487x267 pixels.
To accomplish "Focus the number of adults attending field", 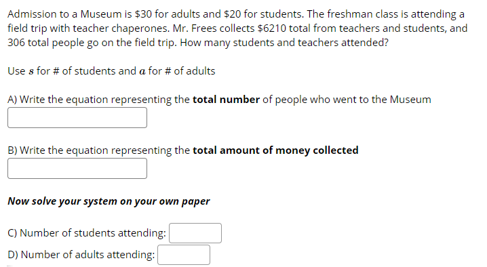I will [184, 255].
